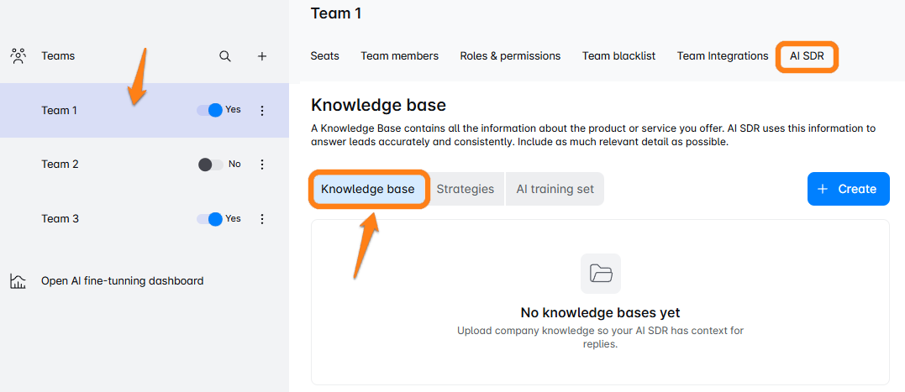905x392 pixels.
Task: Add a new team with plus icon
Action: click(262, 56)
